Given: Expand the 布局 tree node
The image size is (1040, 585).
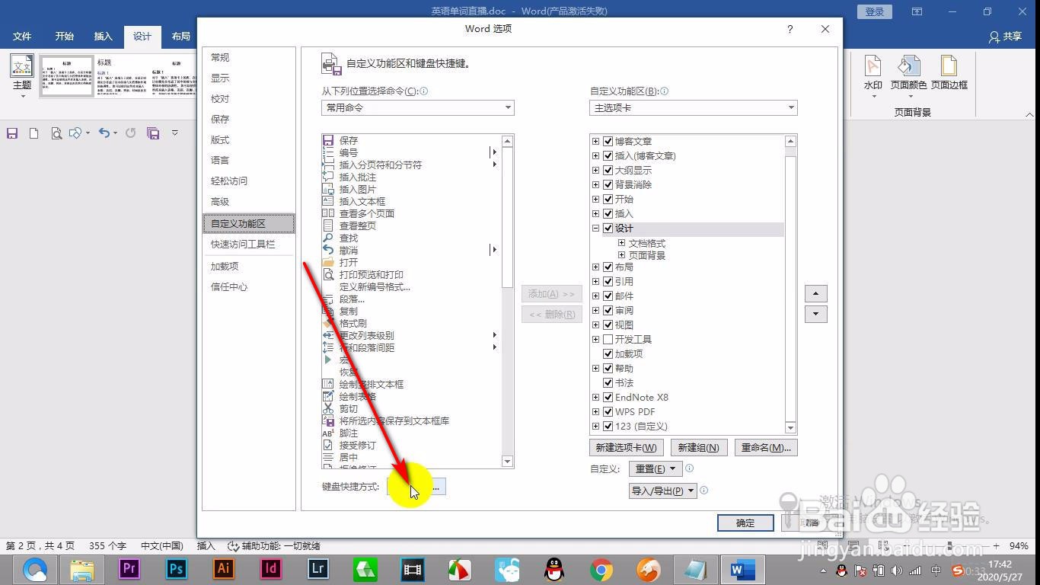Looking at the screenshot, I should [x=595, y=267].
